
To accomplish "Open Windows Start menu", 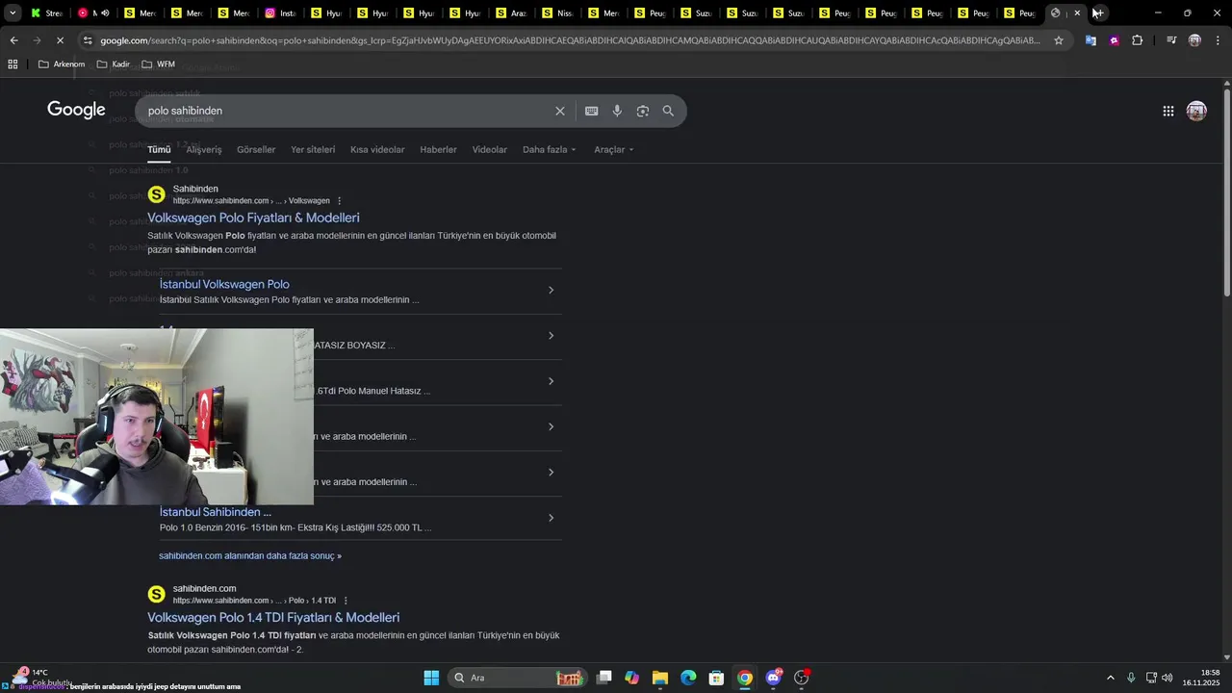I will point(431,678).
